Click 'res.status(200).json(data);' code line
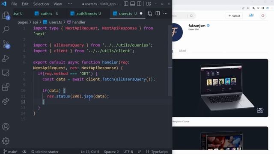The height and width of the screenshot is (154, 274). [78, 96]
